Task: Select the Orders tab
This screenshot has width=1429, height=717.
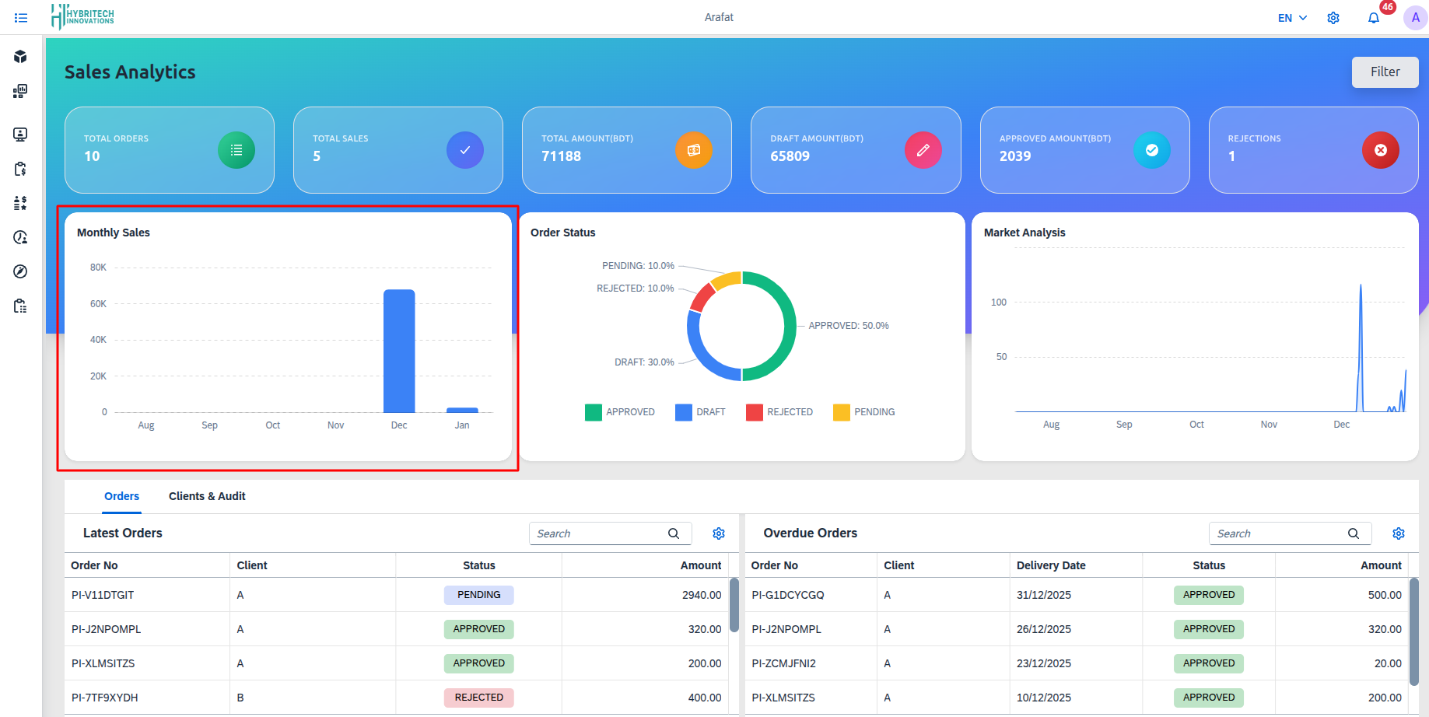Action: [x=121, y=496]
